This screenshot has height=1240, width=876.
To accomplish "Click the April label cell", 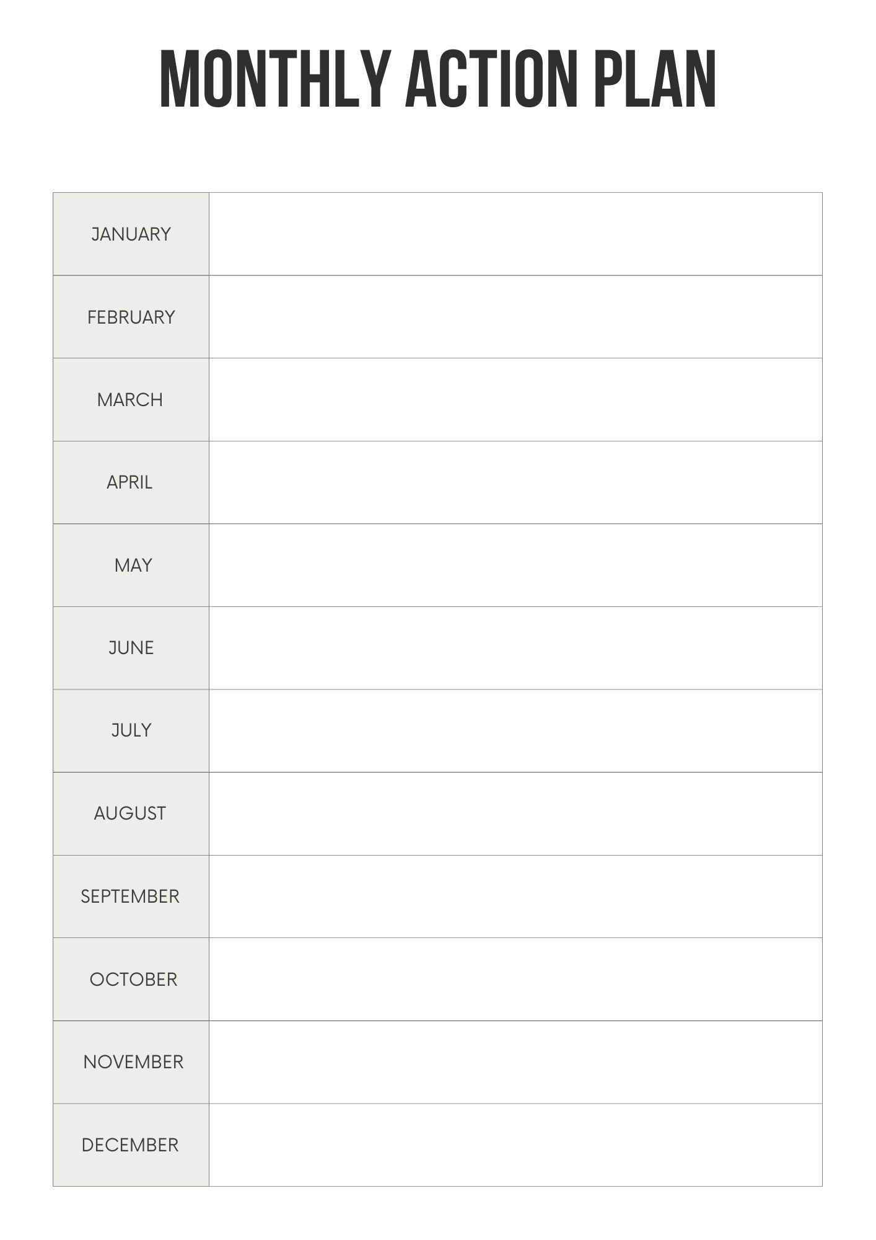I will tap(131, 482).
